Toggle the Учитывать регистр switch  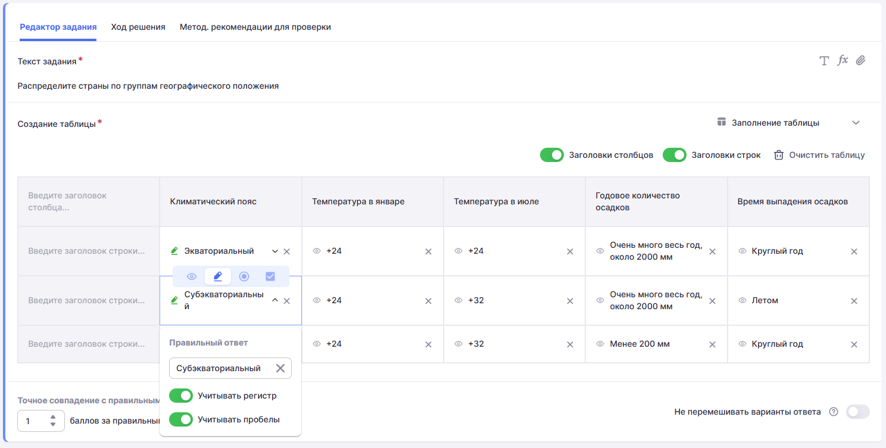coord(181,396)
